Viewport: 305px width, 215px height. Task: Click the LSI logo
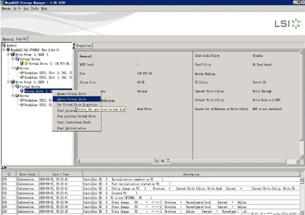tap(288, 24)
